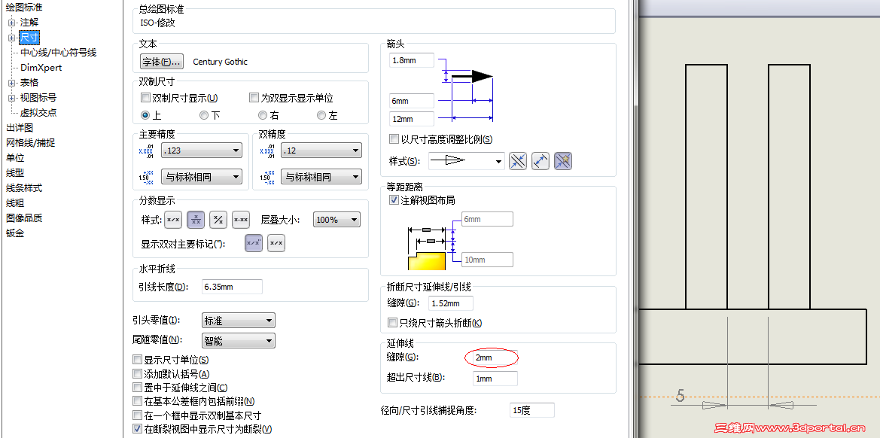Select DimXpert tree item
Image resolution: width=880 pixels, height=438 pixels.
41,67
